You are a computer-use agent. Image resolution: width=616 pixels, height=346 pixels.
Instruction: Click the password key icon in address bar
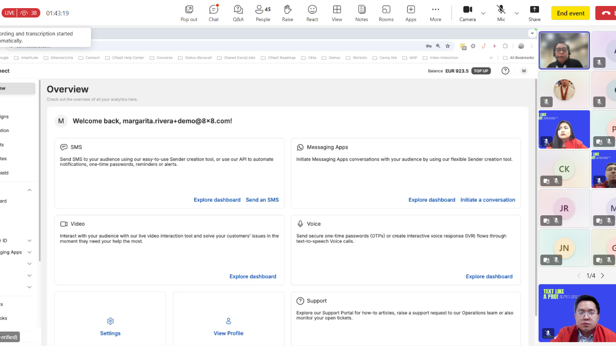[429, 46]
